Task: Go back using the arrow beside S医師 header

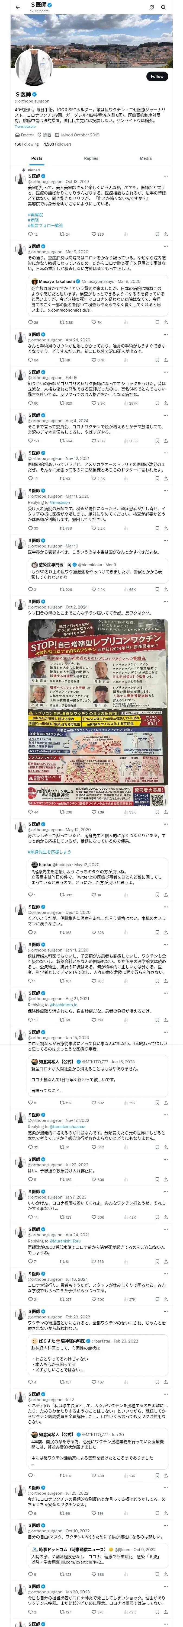Action: point(18,7)
